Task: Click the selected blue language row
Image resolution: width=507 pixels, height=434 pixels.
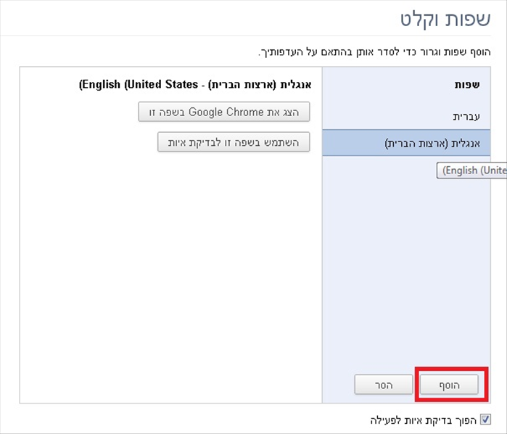Action: point(406,143)
